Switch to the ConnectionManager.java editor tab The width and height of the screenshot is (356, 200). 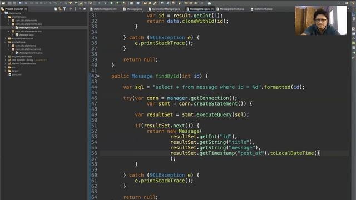coord(164,9)
